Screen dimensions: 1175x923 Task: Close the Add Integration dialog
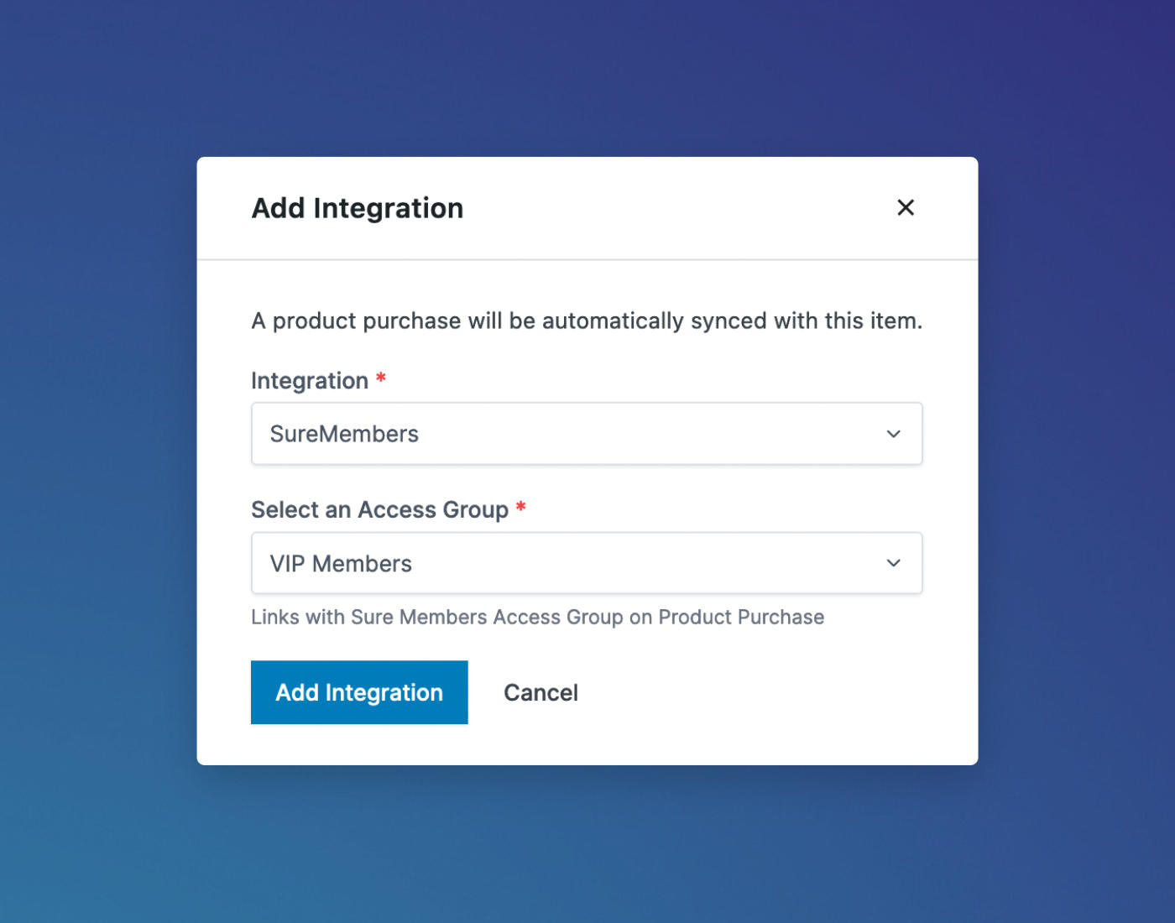[905, 207]
